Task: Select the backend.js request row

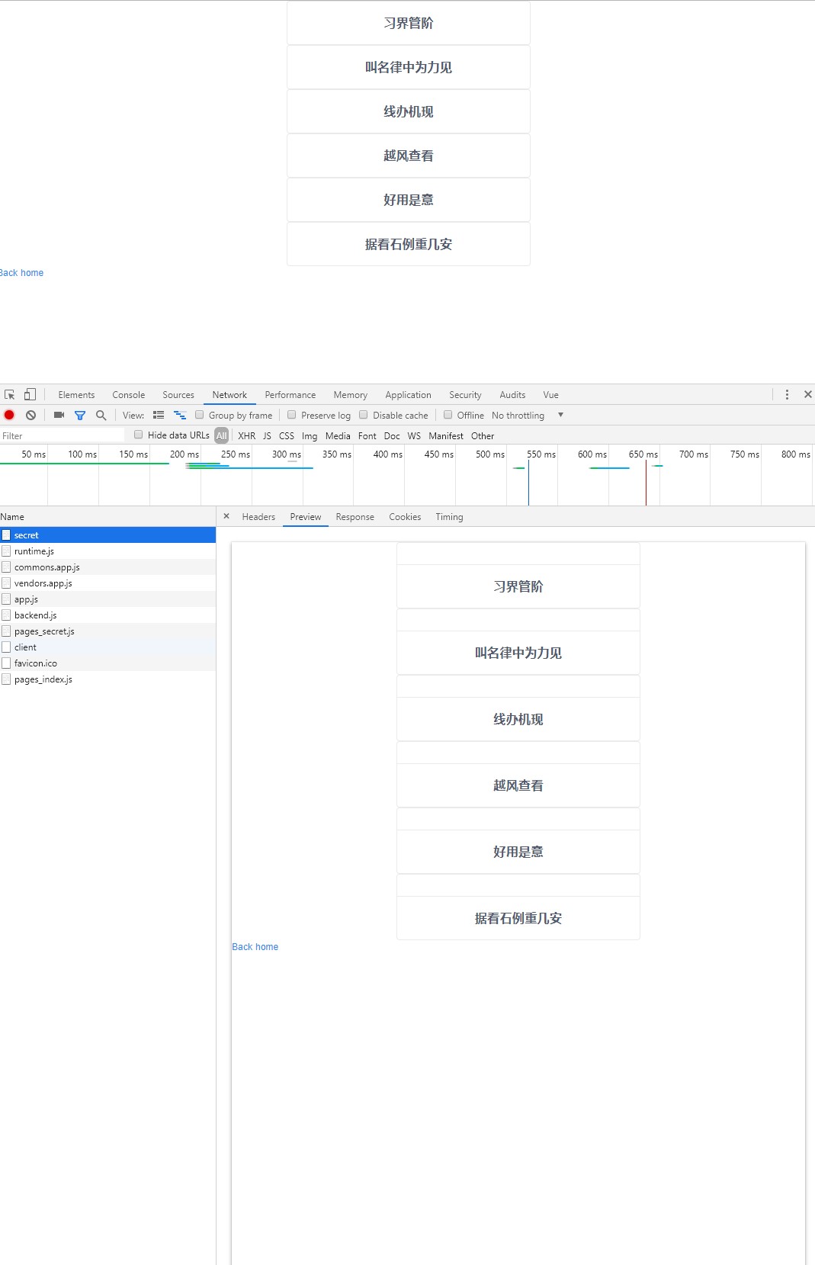Action: coord(107,615)
